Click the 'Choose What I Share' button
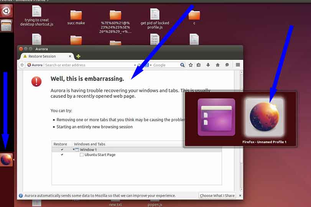Image resolution: width=311 pixels, height=207 pixels. (x=217, y=196)
